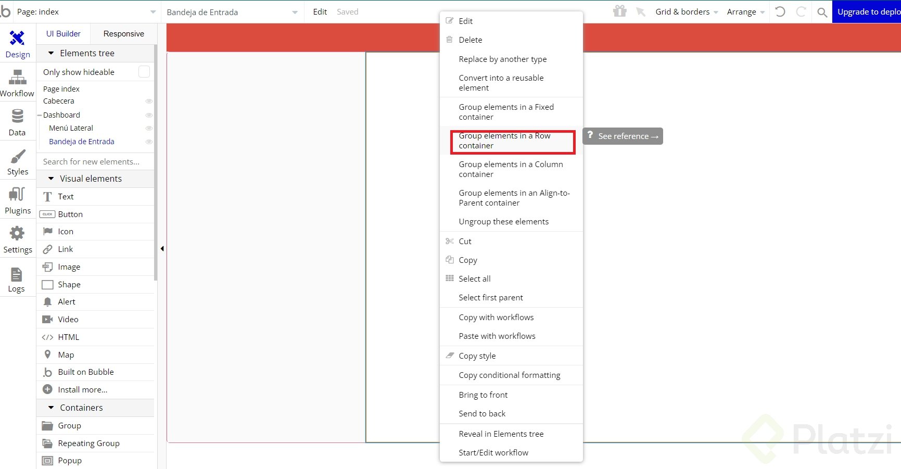Add a Repeating Group container
This screenshot has height=469, width=901.
coord(95,443)
